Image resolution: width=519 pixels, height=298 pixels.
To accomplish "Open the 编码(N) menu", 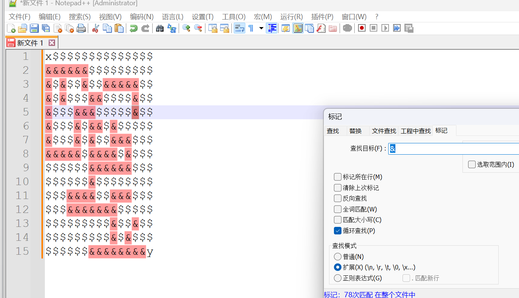I will (142, 17).
